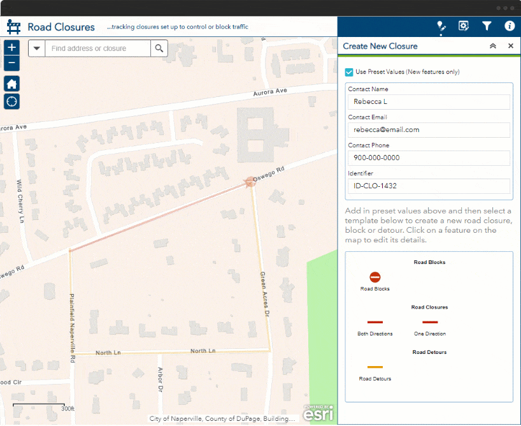Click the Road Closures barrier logo
Image resolution: width=521 pixels, height=426 pixels.
[13, 27]
